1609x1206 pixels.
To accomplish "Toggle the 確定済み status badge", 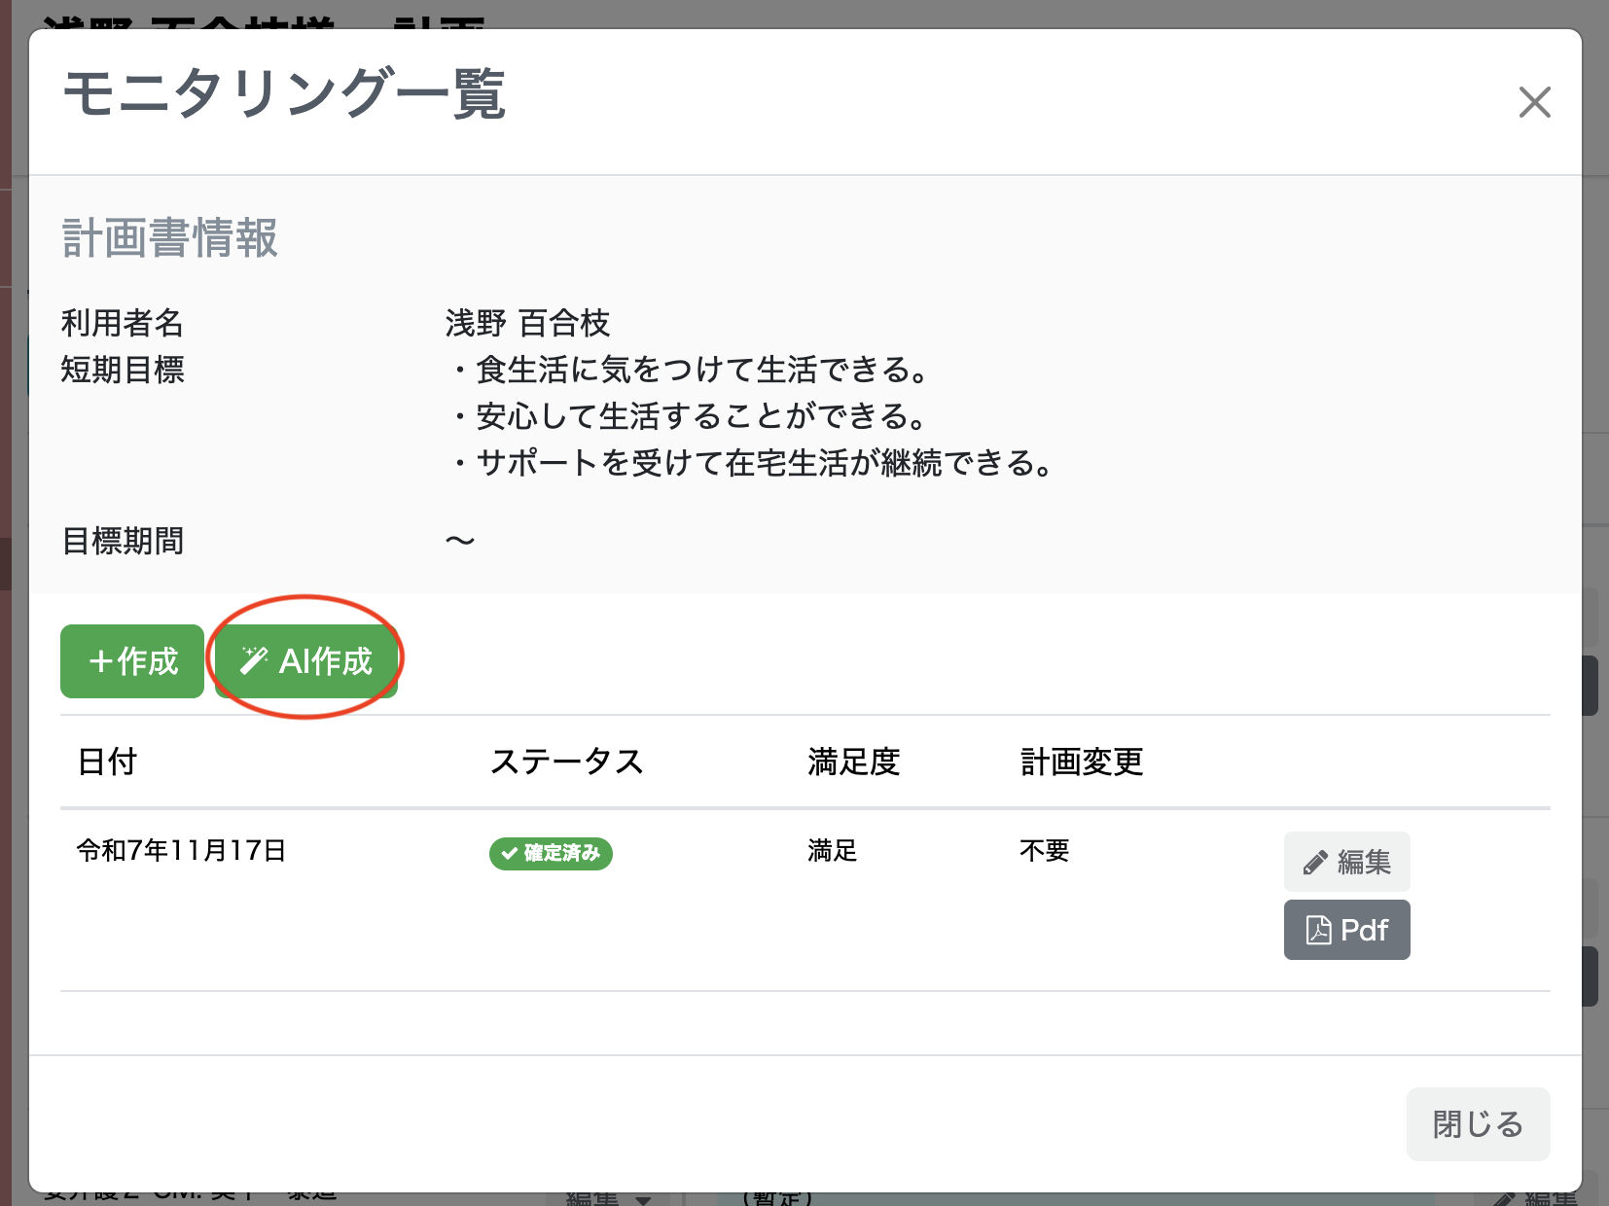I will 551,853.
